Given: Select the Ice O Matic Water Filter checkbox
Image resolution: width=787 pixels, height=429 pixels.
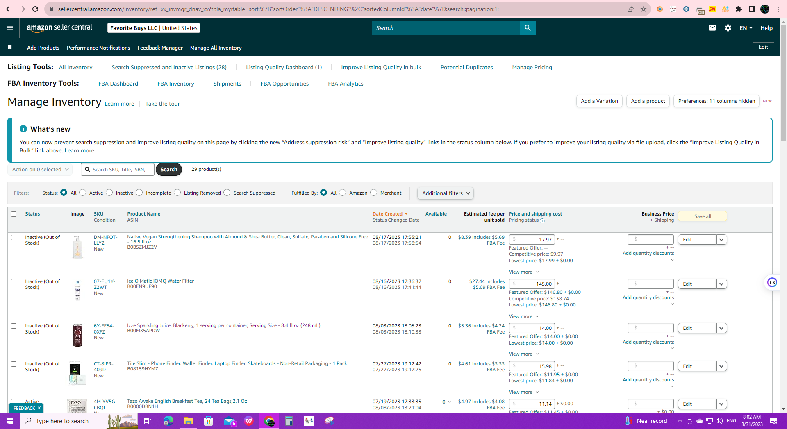Looking at the screenshot, I should (x=14, y=281).
